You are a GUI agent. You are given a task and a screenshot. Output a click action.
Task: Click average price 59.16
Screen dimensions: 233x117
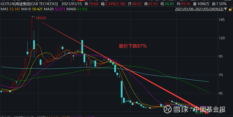186,4
